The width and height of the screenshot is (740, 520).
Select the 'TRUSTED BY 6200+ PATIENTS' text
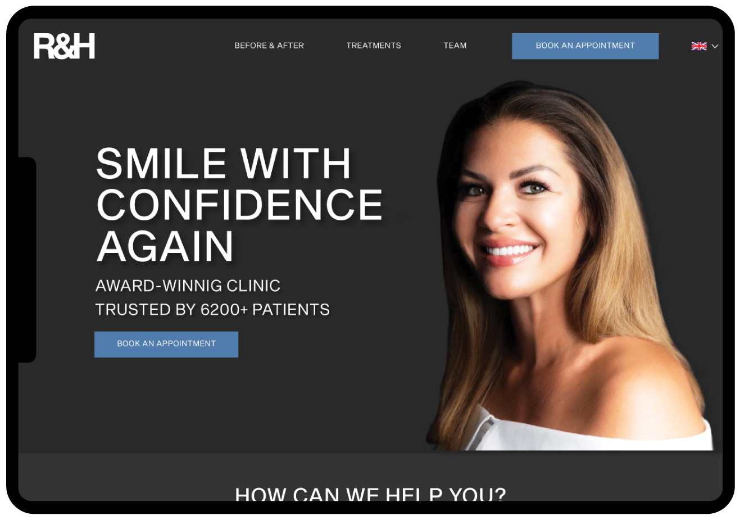[212, 310]
